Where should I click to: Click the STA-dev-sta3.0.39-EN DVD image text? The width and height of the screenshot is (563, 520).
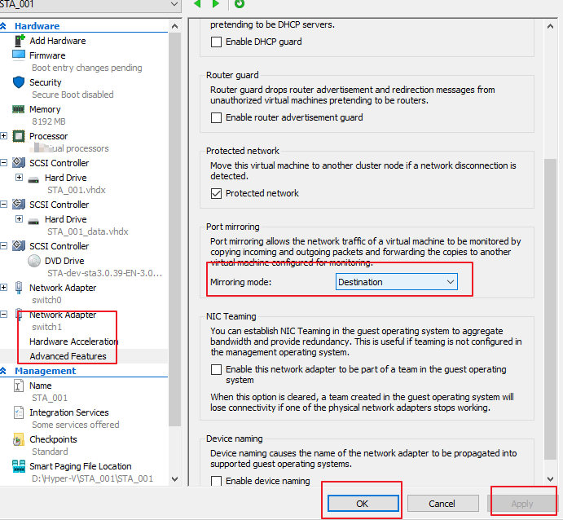(105, 273)
